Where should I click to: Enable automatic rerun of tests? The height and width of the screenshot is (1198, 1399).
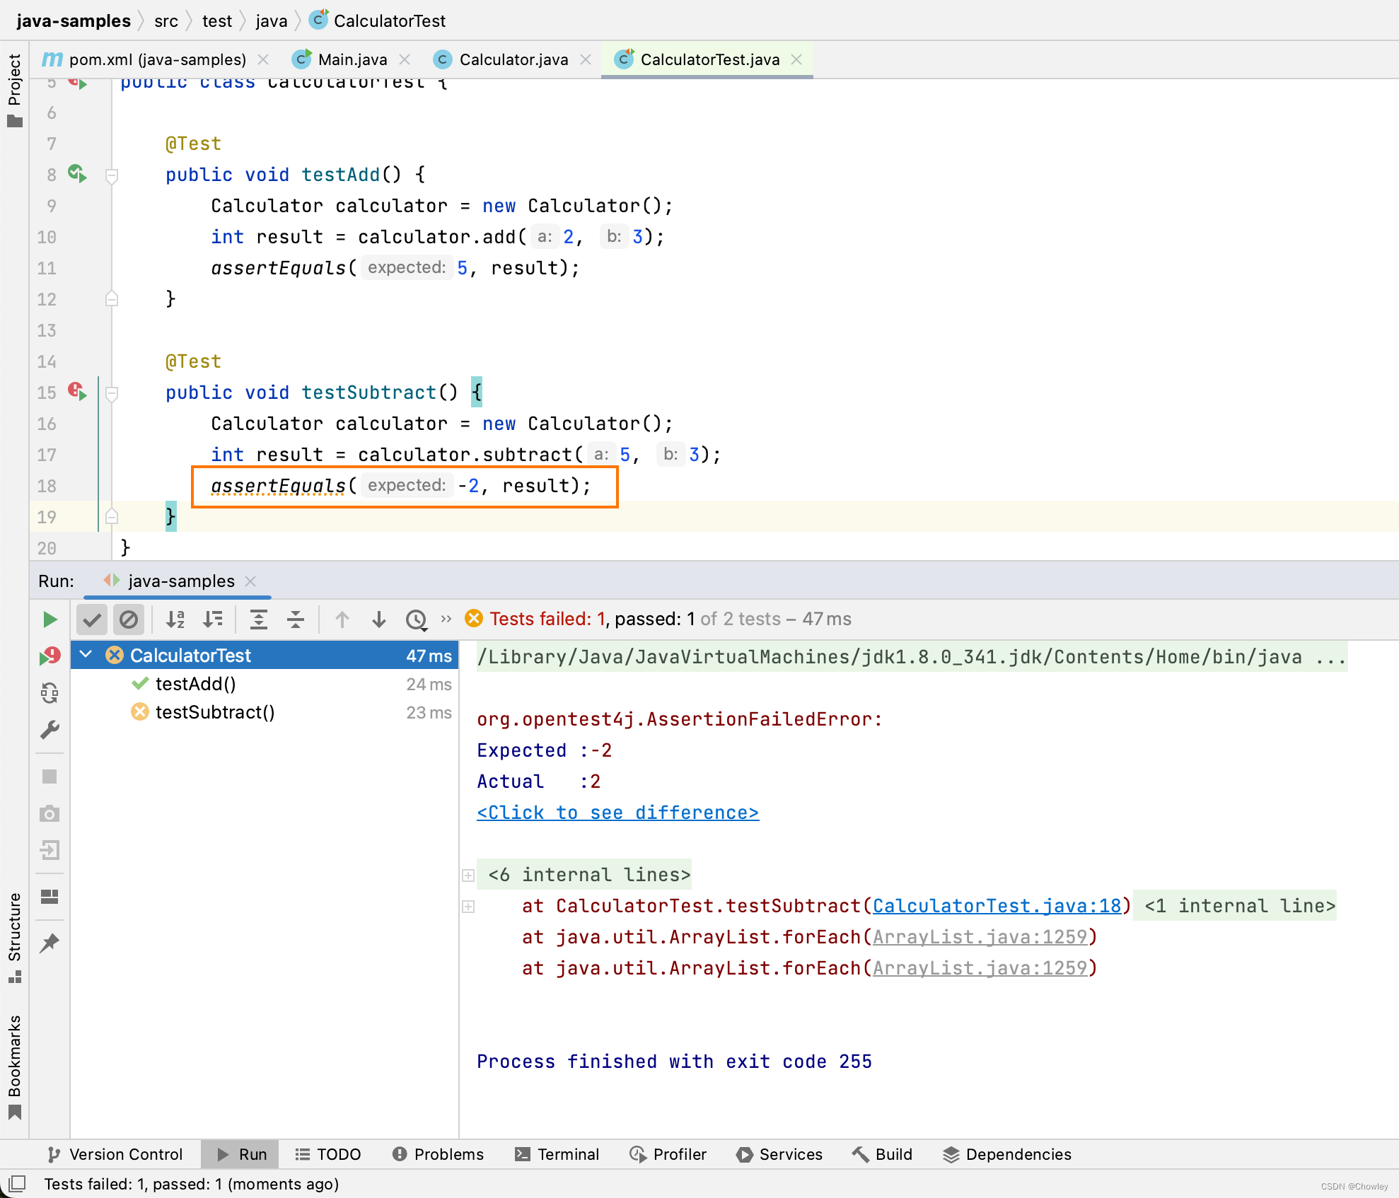click(x=50, y=693)
